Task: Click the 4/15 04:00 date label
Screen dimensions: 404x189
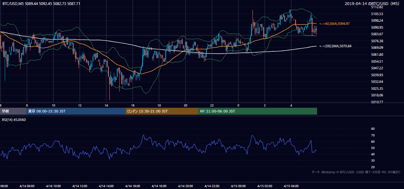Action: click(291, 186)
